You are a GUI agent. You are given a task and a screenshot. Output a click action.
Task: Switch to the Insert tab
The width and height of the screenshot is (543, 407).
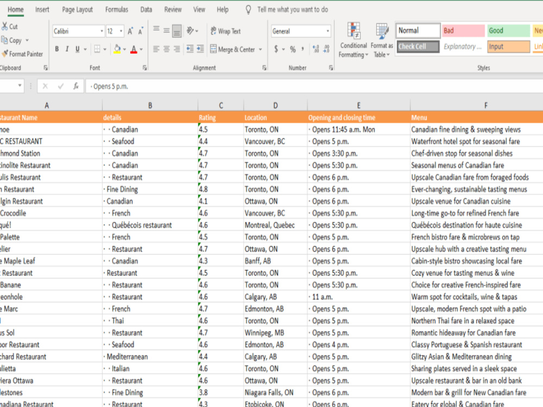point(42,10)
